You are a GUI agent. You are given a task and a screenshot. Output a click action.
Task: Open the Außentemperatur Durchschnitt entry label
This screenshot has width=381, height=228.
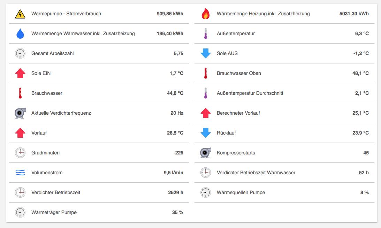(x=250, y=93)
